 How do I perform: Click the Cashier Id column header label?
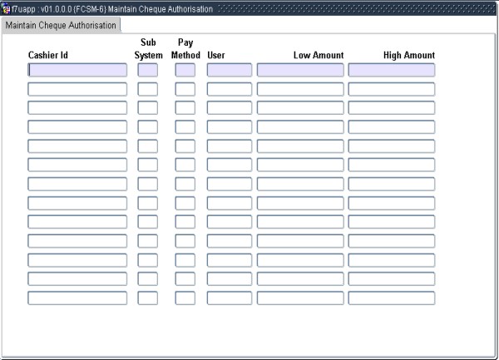click(x=48, y=56)
